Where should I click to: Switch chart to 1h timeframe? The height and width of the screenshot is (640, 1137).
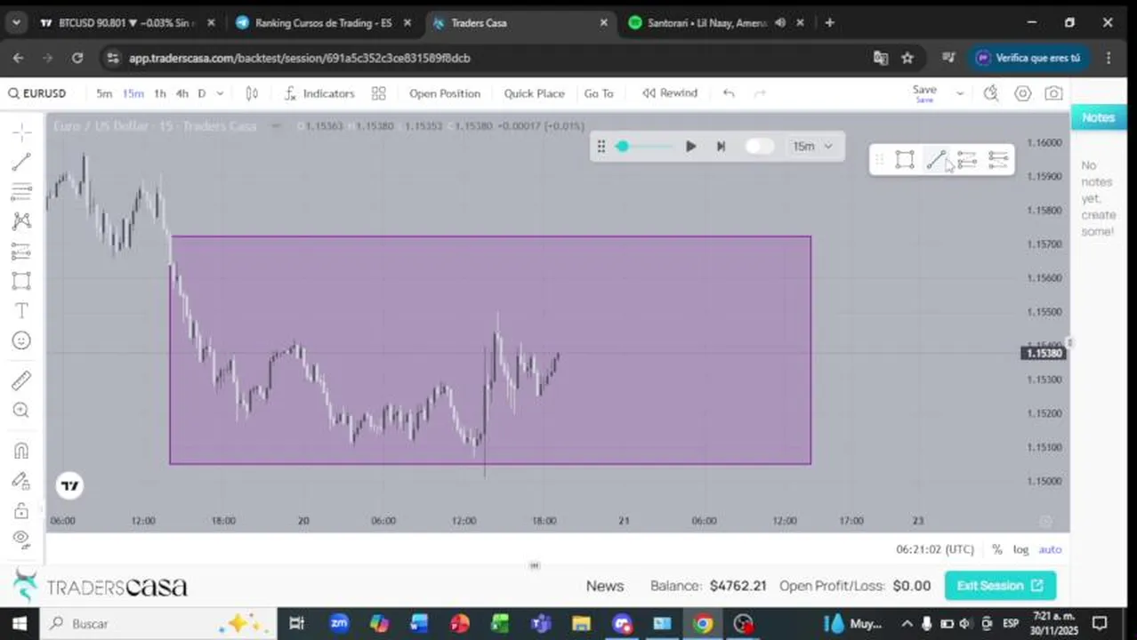point(160,93)
